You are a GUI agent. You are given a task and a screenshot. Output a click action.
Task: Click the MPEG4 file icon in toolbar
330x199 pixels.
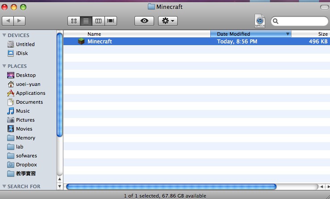point(260,21)
